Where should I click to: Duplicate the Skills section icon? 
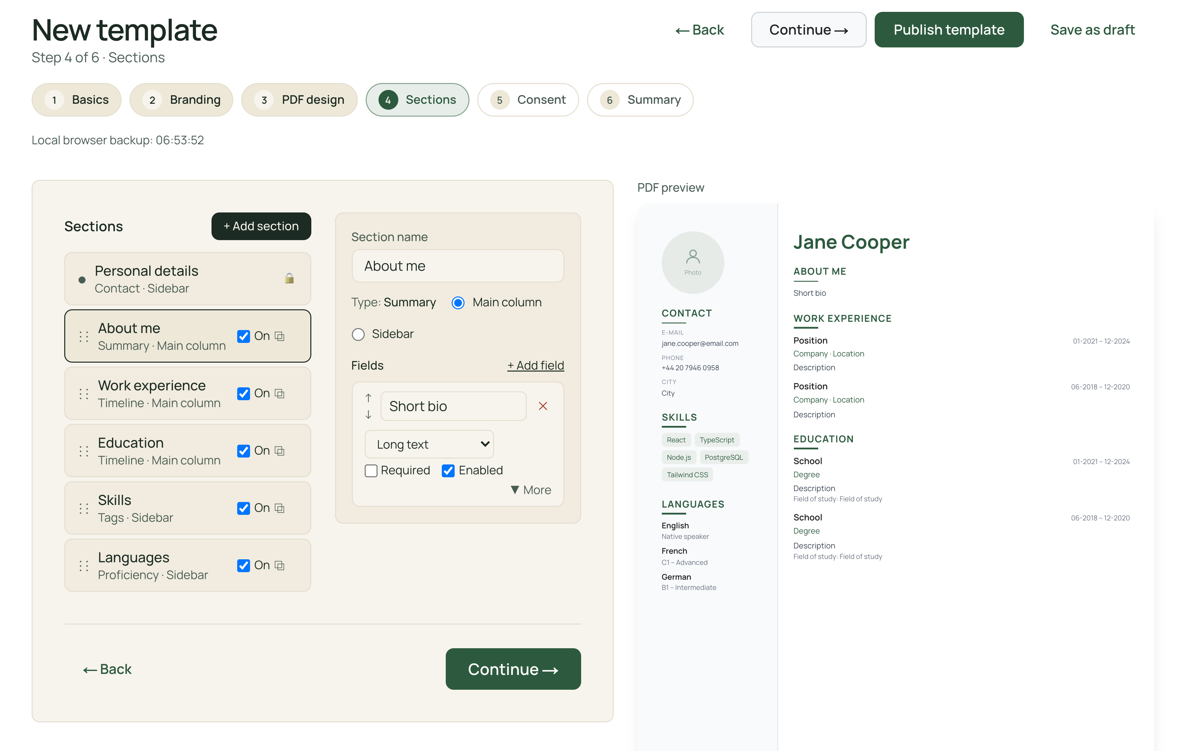pyautogui.click(x=279, y=508)
